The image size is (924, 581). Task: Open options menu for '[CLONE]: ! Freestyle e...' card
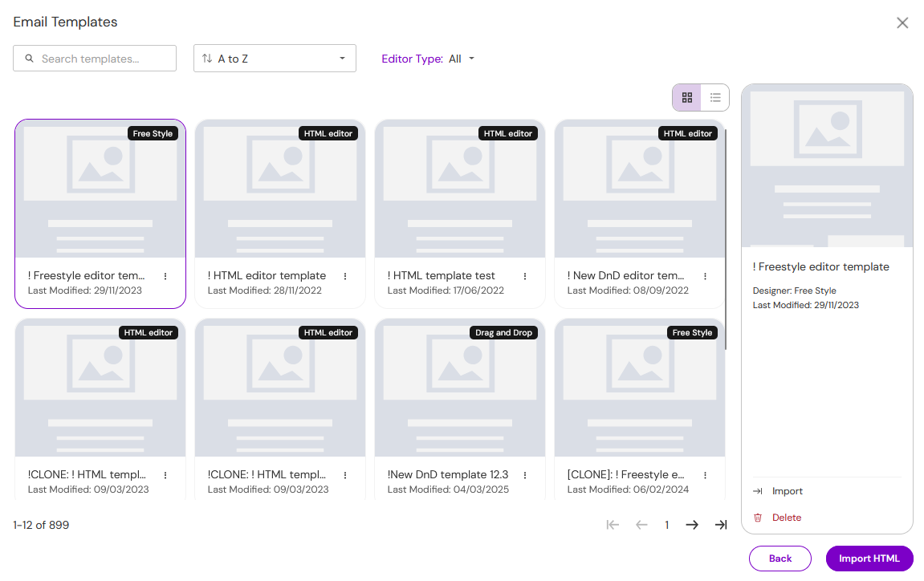pyautogui.click(x=706, y=476)
